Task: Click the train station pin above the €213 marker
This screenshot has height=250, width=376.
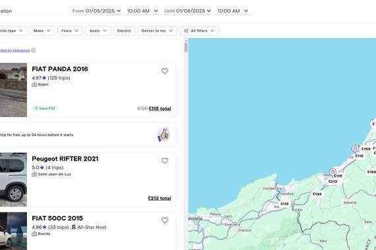Action: click(332, 172)
